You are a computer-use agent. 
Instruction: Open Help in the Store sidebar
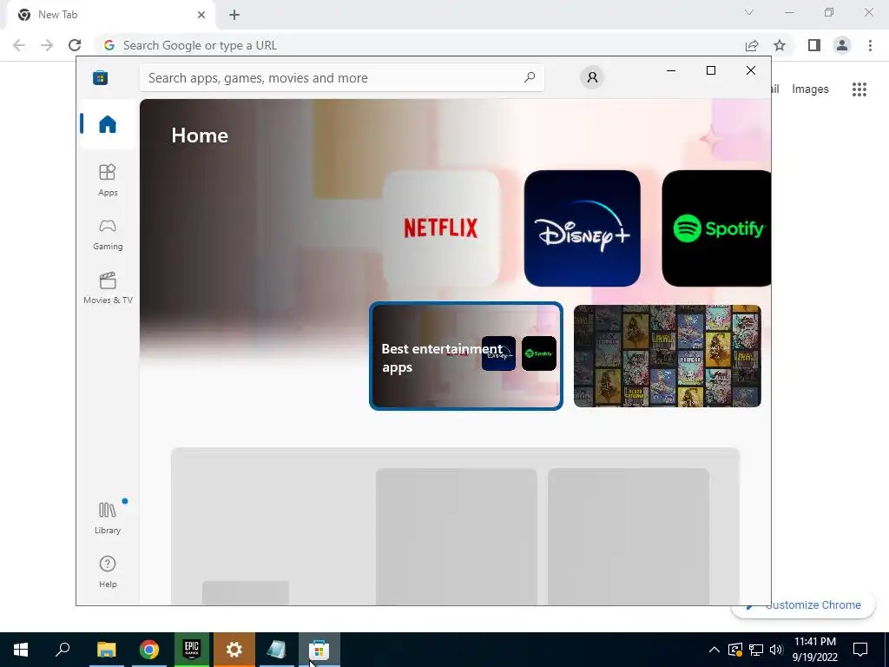[x=107, y=571]
